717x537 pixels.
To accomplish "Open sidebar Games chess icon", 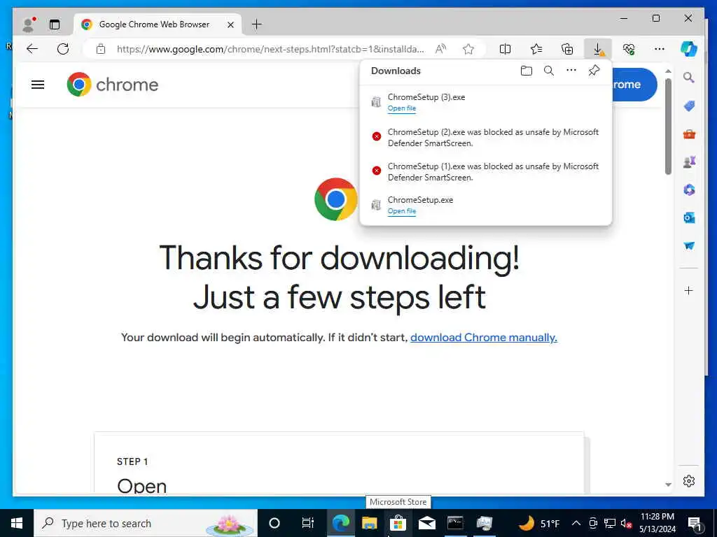I will (x=689, y=162).
